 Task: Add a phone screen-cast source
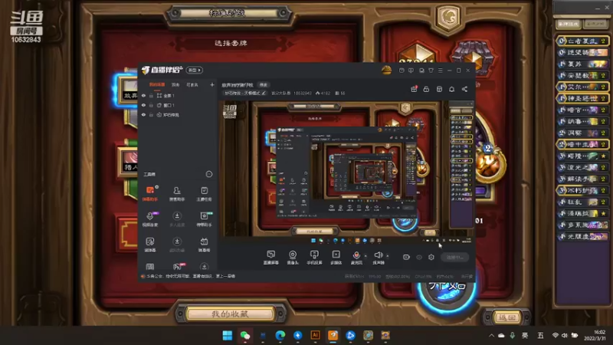point(314,258)
